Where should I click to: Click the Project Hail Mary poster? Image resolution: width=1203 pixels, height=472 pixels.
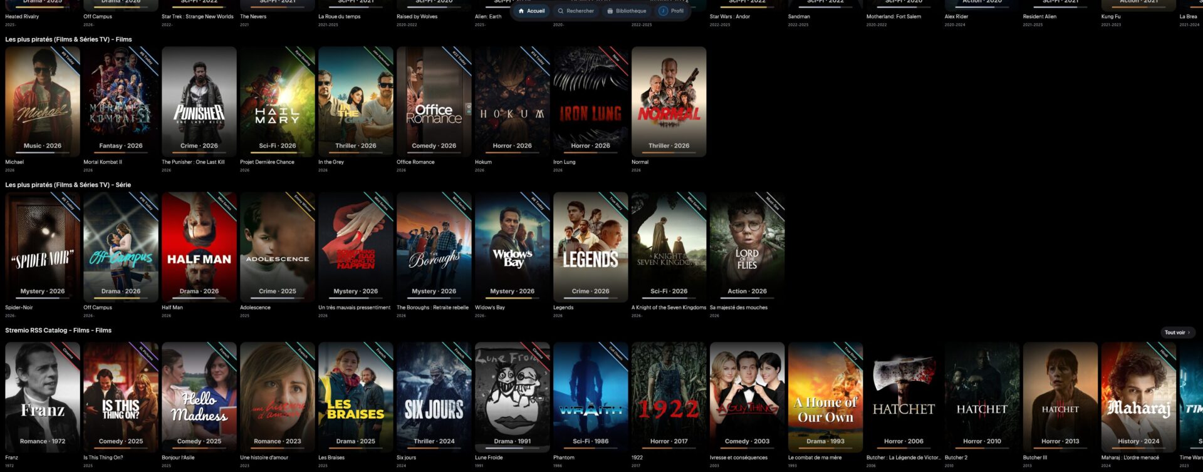tap(278, 101)
